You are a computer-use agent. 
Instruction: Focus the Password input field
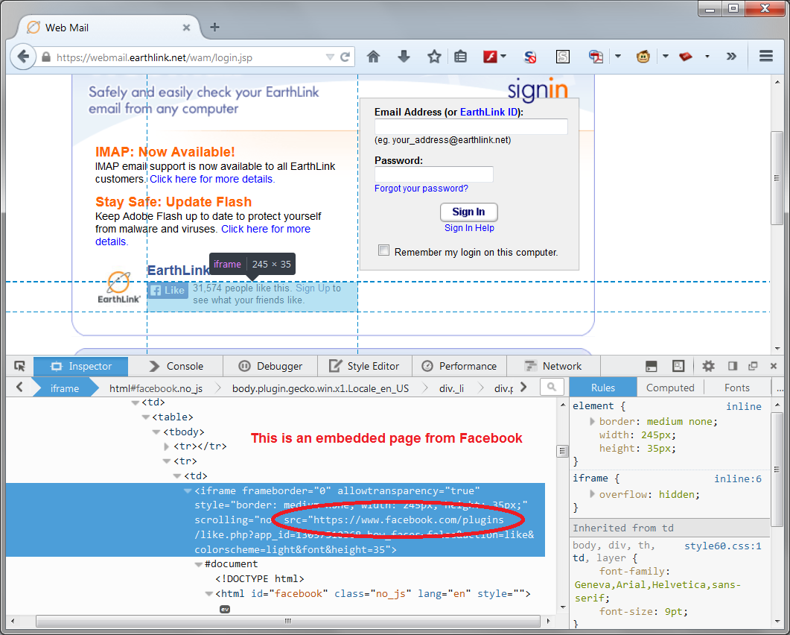[x=434, y=174]
